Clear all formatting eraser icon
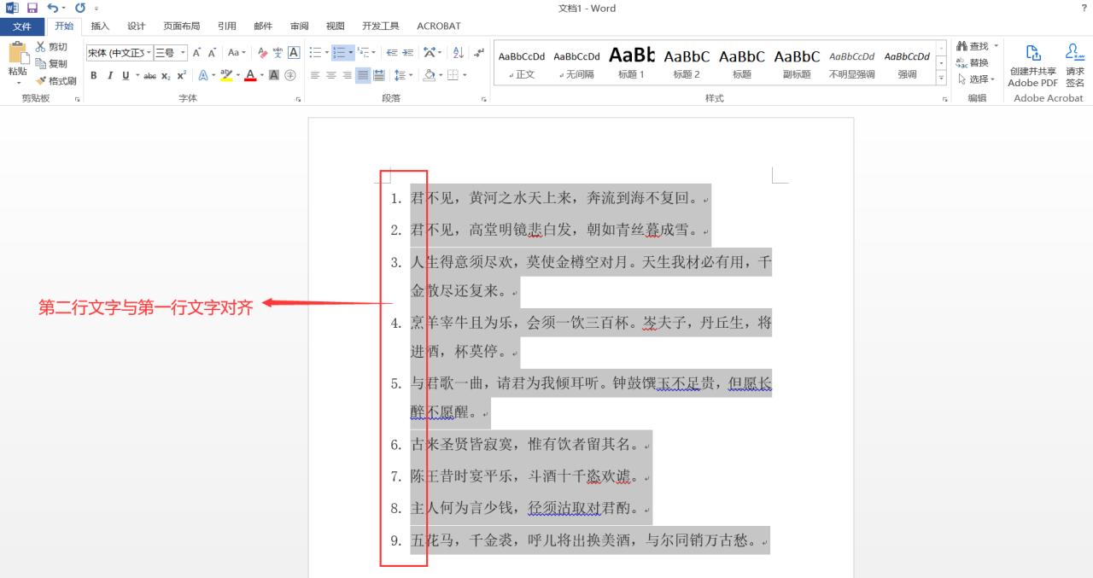1093x578 pixels. coord(262,53)
